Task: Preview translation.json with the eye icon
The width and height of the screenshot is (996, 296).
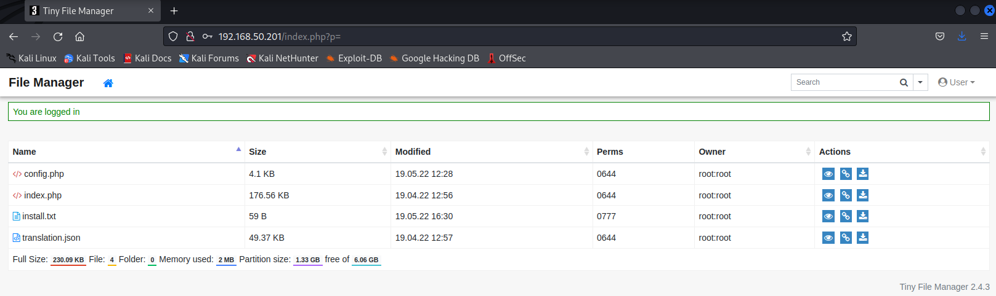Action: click(x=828, y=238)
